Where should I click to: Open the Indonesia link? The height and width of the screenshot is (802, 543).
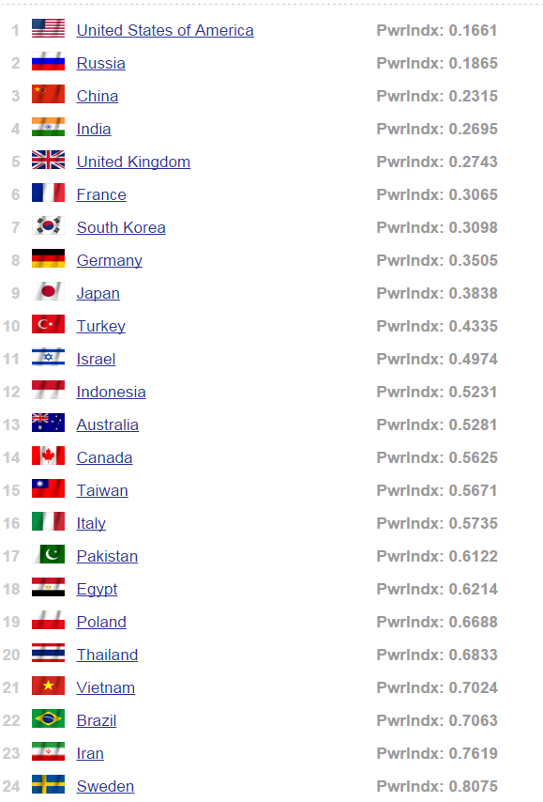[x=111, y=392]
